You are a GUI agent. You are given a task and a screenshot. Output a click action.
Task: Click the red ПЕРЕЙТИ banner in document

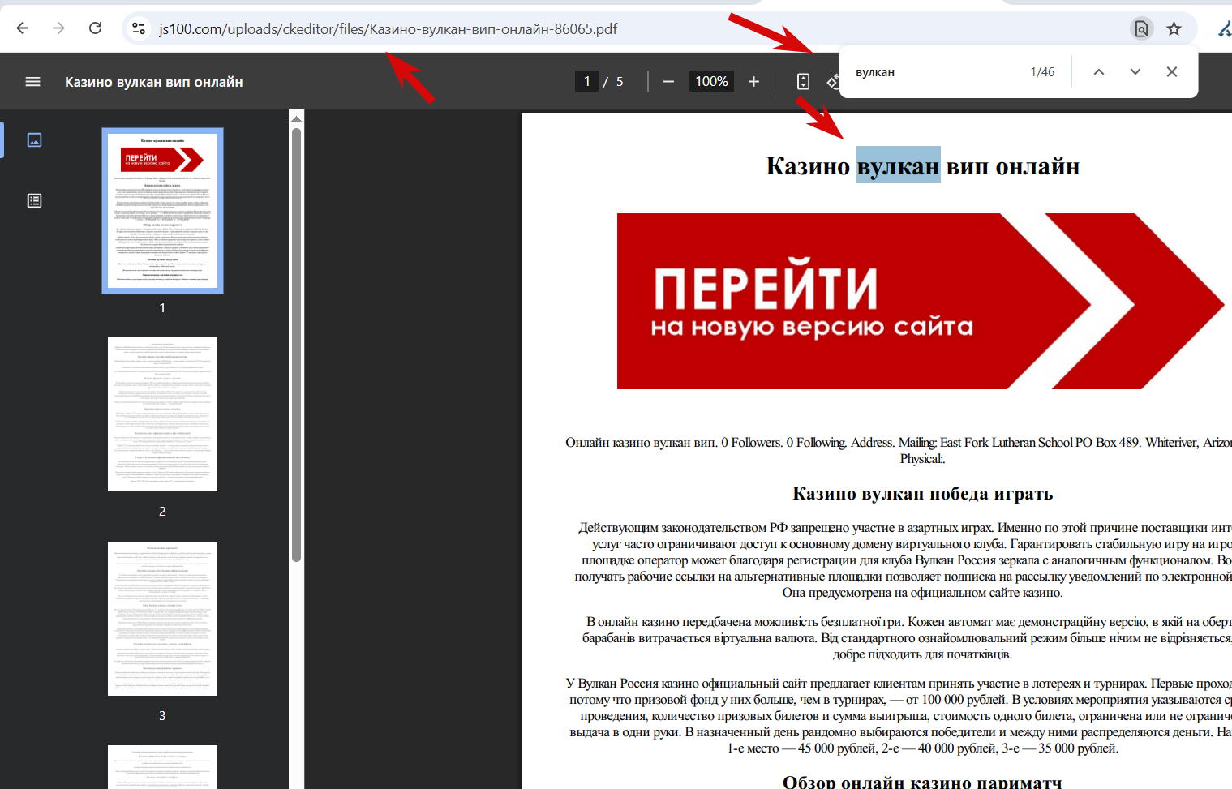coord(921,302)
